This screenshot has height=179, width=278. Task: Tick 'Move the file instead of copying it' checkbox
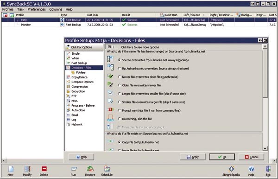pos(119,127)
